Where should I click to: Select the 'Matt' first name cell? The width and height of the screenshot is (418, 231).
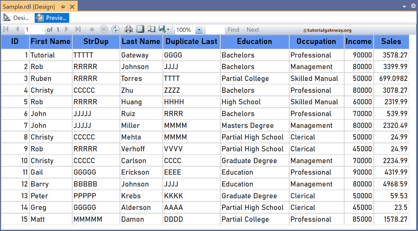tap(50, 219)
